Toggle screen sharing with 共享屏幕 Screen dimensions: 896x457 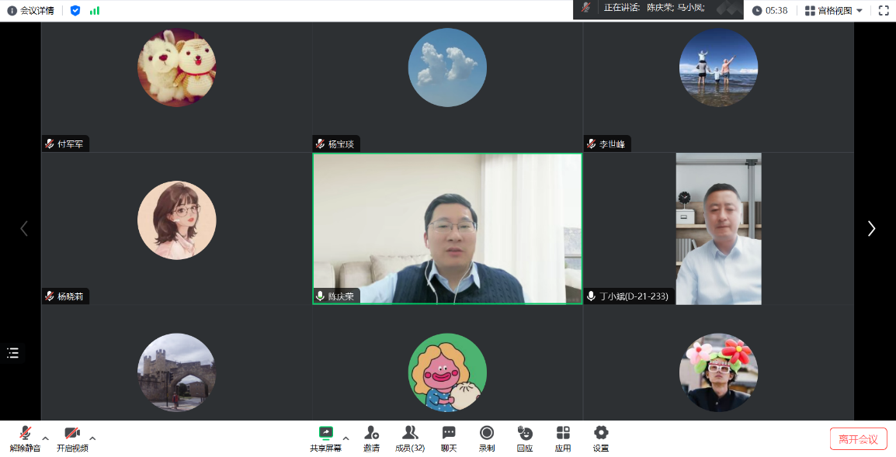[x=325, y=438]
